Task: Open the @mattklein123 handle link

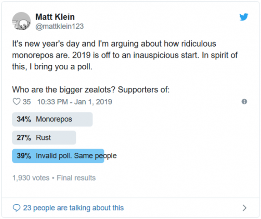Action: (59, 26)
